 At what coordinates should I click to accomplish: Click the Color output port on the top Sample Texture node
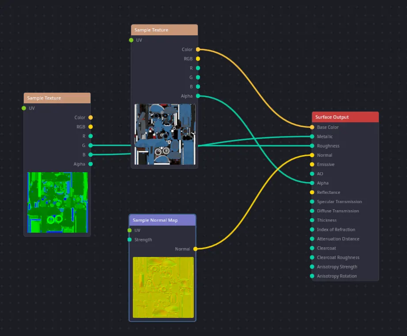pyautogui.click(x=198, y=49)
